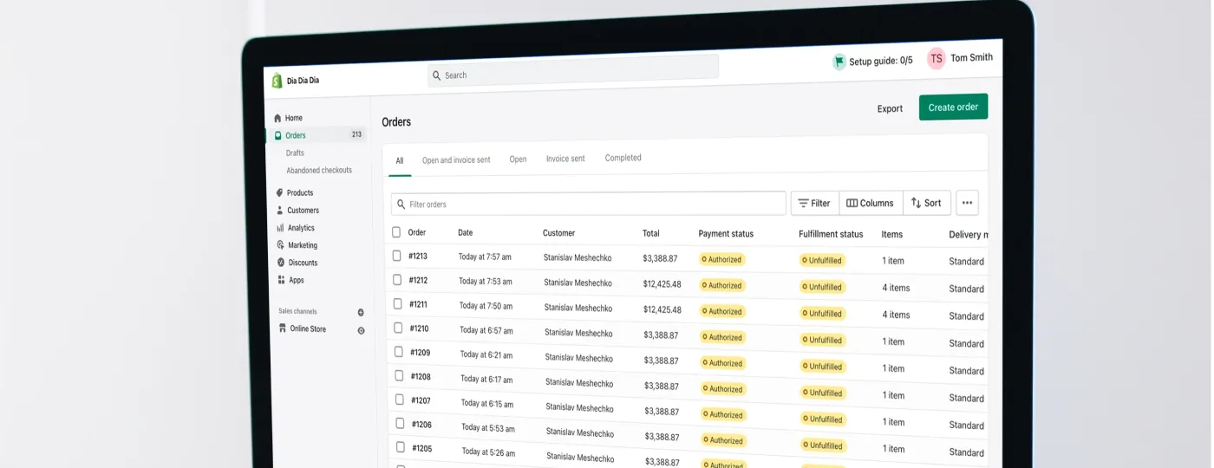The width and height of the screenshot is (1214, 468).
Task: Click the Products tag icon
Action: (279, 192)
